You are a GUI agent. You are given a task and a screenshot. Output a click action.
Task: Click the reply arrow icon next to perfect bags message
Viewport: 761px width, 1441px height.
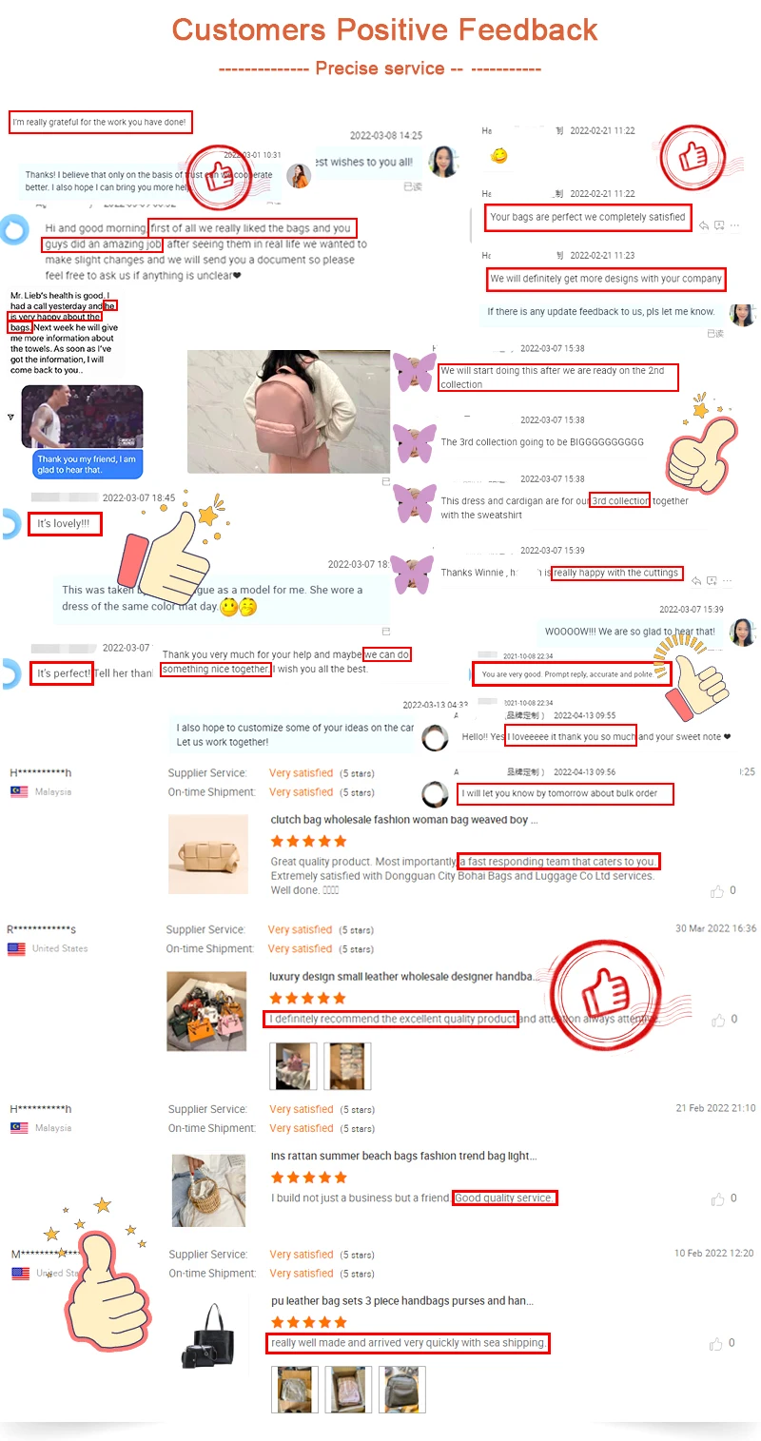[703, 225]
